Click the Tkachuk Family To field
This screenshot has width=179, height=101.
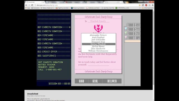98,21
